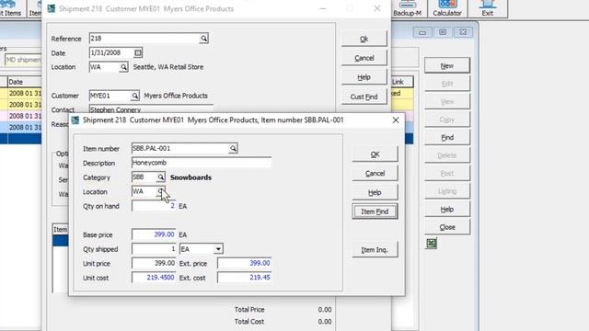Click the Customer field MYE01
This screenshot has height=331, width=589.
[x=110, y=96]
